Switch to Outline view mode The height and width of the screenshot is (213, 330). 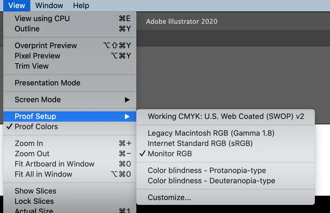tap(70, 29)
